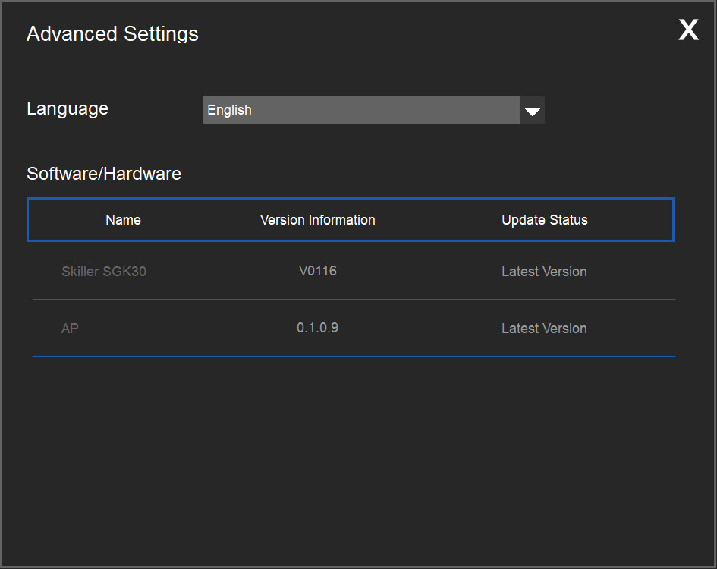Open the Language dropdown arrow
Screen dimensions: 717x569
(x=533, y=110)
